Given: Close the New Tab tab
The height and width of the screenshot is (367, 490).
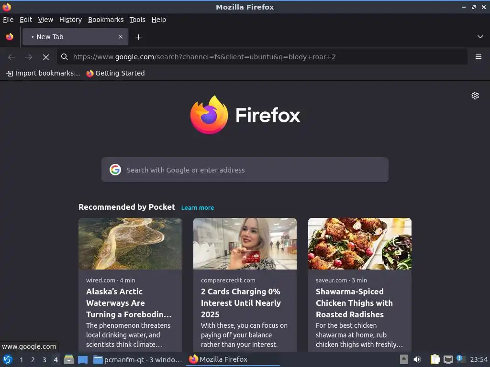Looking at the screenshot, I should (x=121, y=37).
